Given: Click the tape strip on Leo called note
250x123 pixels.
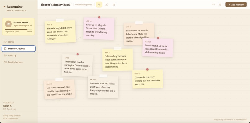Looking at the screenshot, I should pos(59,80).
